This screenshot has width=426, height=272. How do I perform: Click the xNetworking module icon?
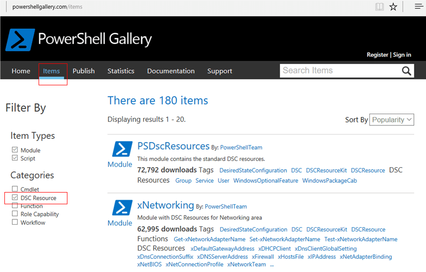(122, 208)
